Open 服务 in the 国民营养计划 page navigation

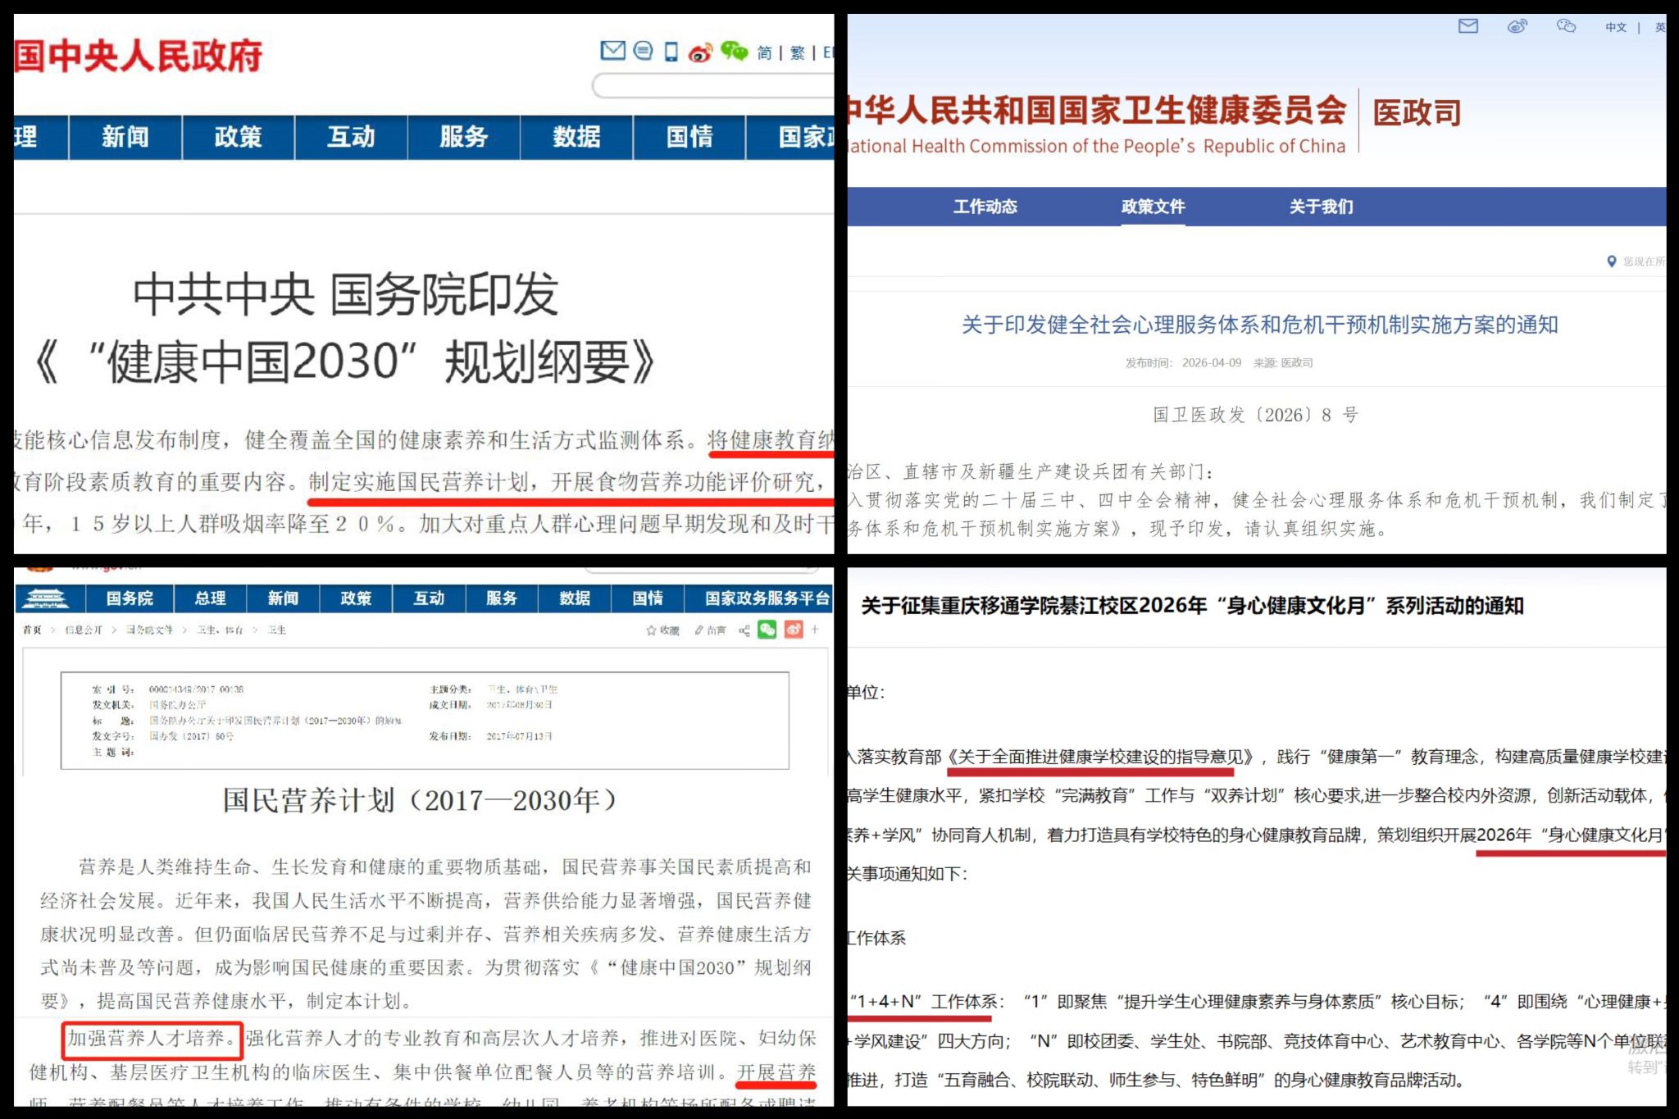(502, 598)
